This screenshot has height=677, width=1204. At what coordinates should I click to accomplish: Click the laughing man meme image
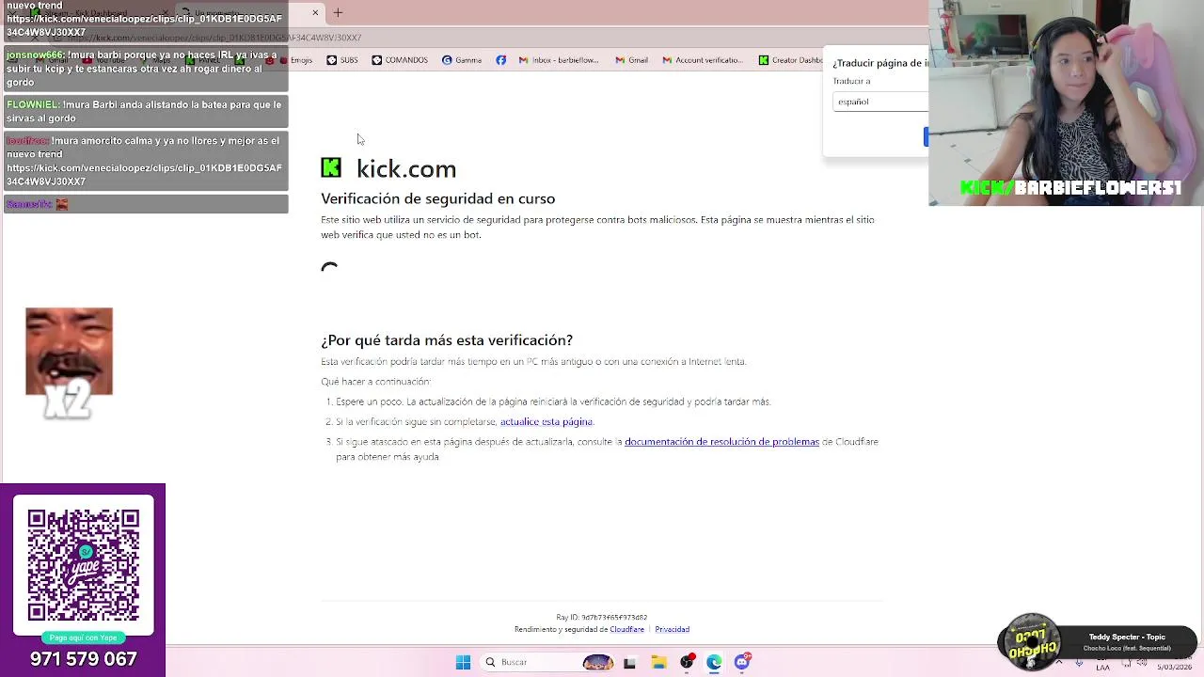[69, 351]
